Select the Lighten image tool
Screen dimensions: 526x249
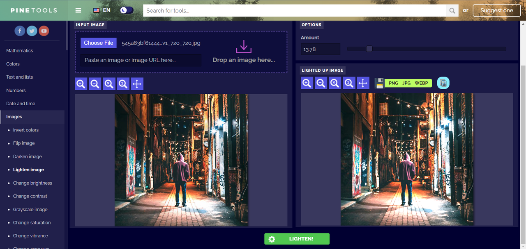click(x=28, y=170)
